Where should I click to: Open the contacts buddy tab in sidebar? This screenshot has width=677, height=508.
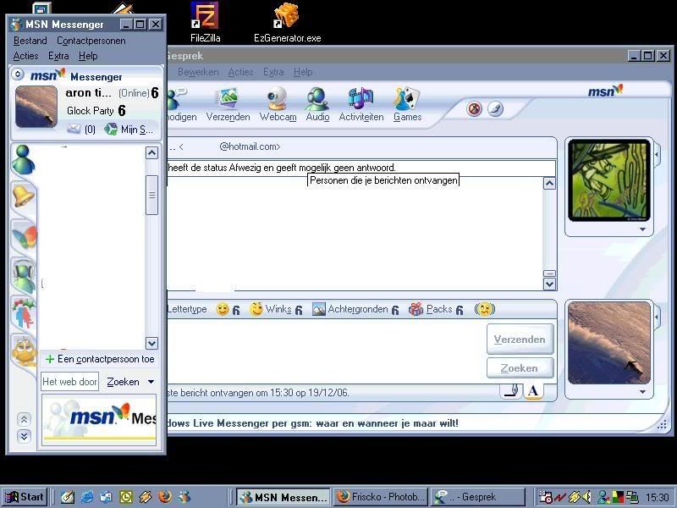(24, 160)
